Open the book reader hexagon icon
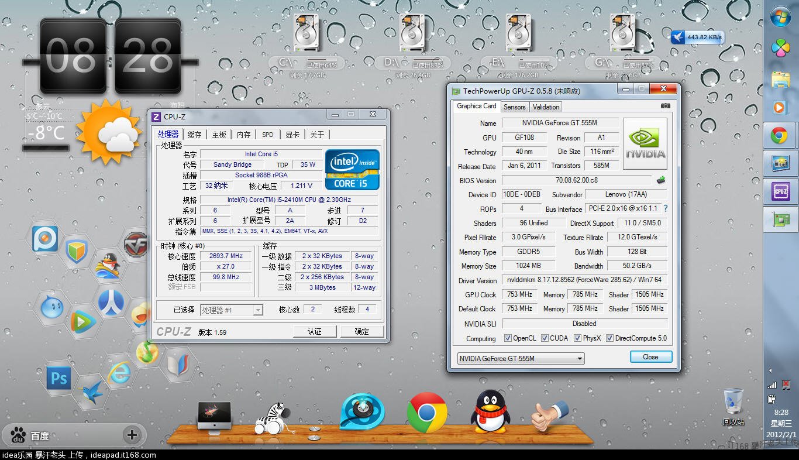 (178, 364)
